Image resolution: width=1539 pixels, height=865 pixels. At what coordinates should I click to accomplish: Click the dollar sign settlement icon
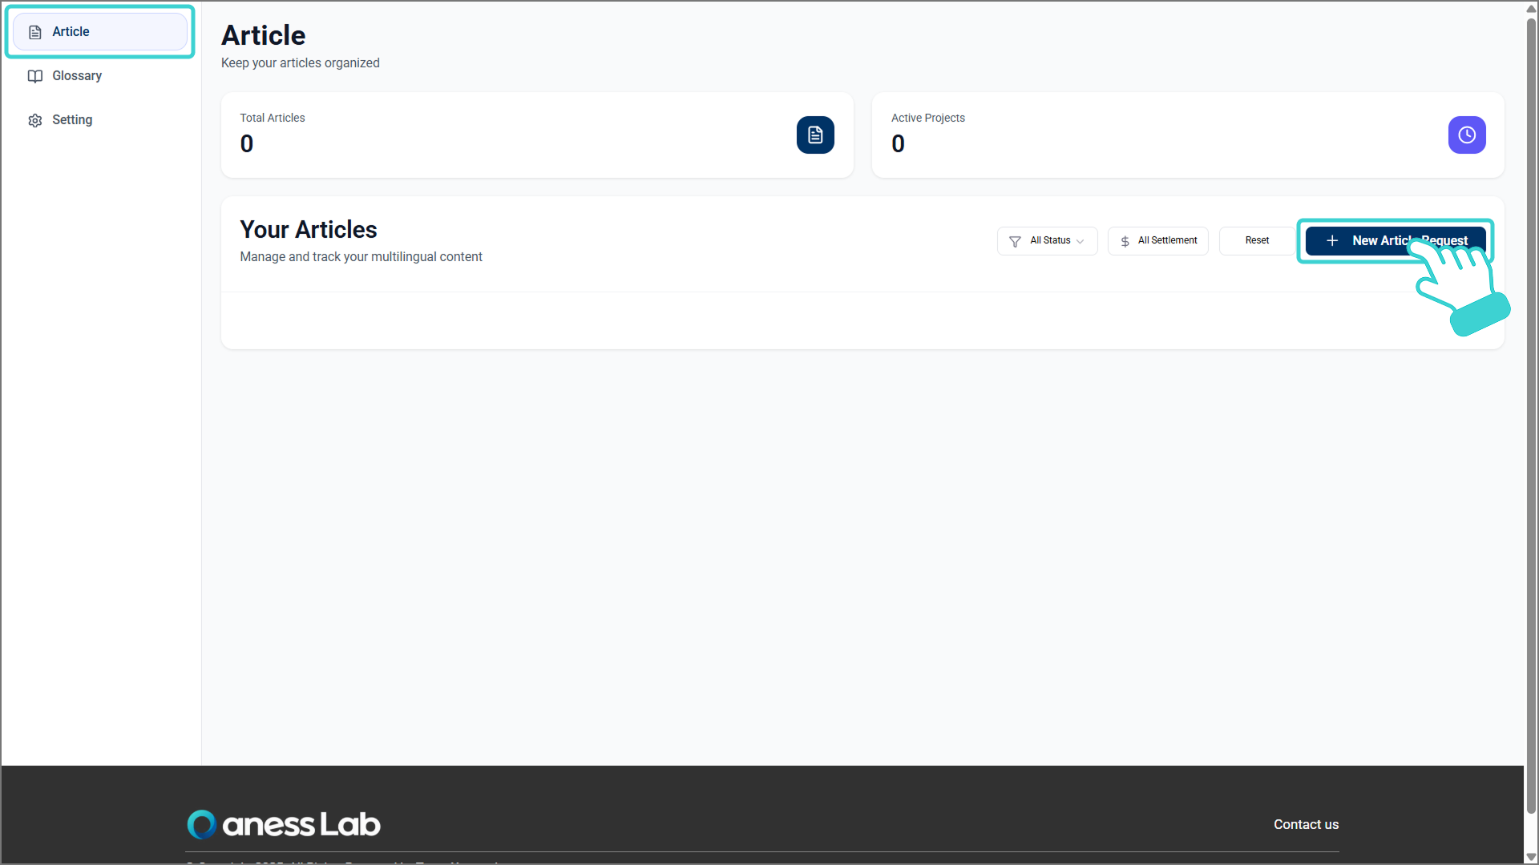(x=1125, y=241)
